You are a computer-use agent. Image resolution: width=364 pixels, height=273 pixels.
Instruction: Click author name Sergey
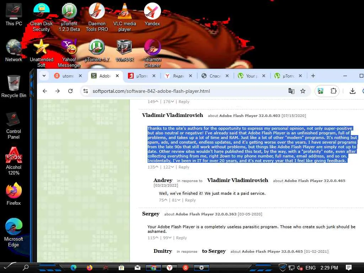click(151, 214)
